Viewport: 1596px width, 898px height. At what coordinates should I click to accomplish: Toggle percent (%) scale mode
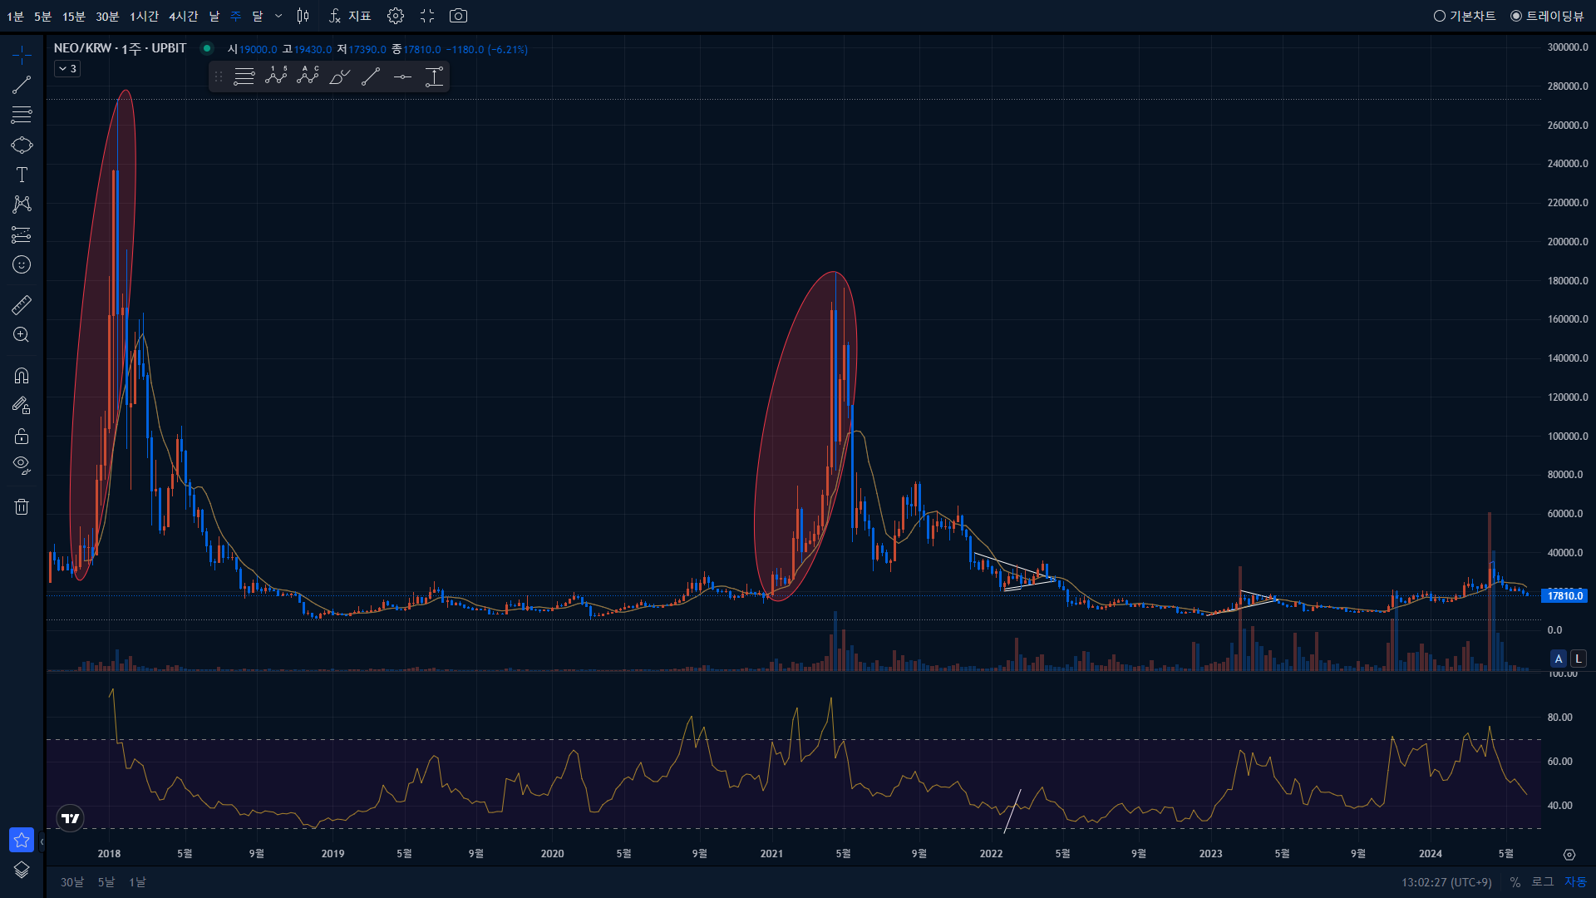[x=1515, y=882]
